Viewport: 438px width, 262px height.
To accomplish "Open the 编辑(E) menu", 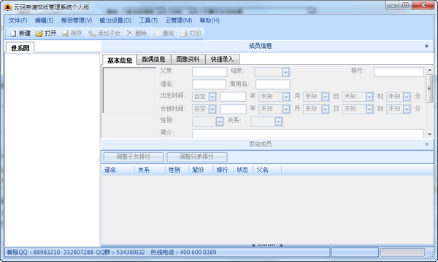I will pos(44,20).
